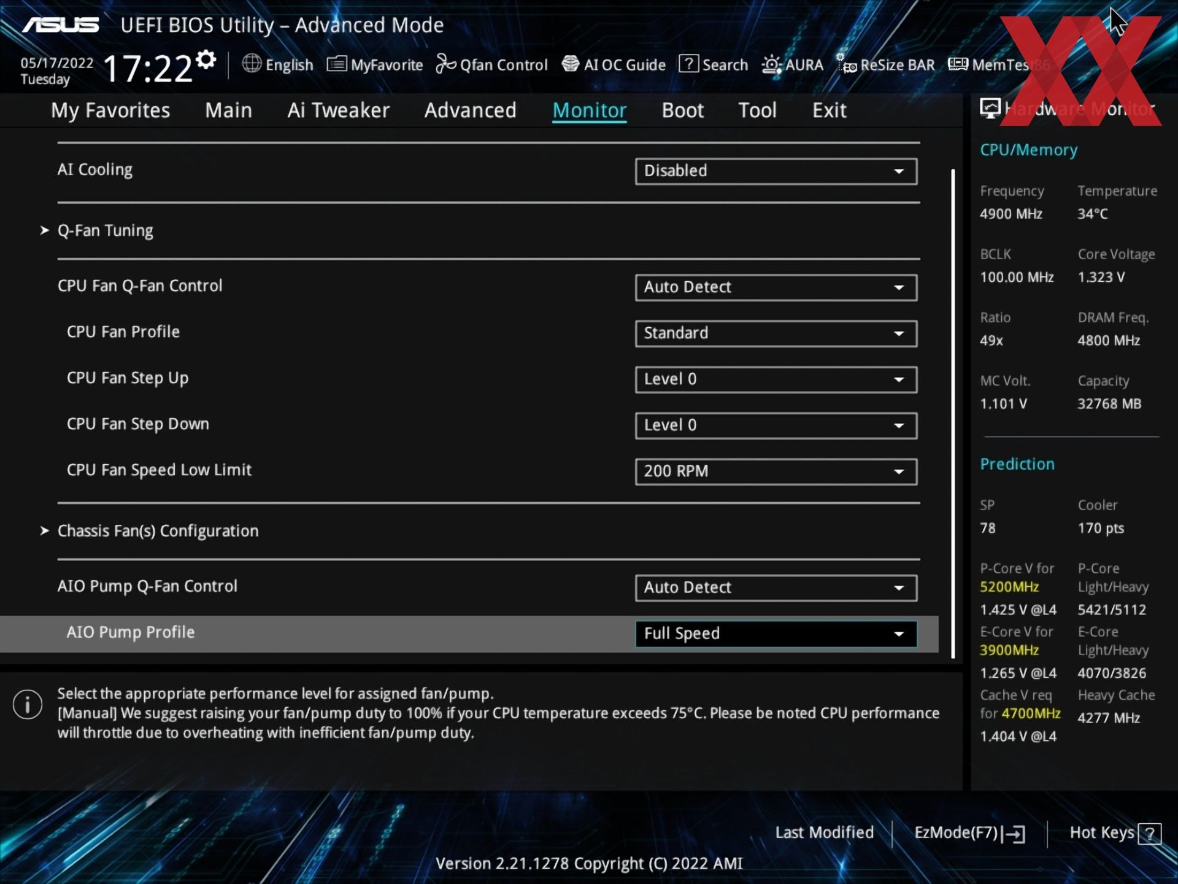Image resolution: width=1178 pixels, height=884 pixels.
Task: Click the CPU Fan Speed Low Limit label
Action: [x=158, y=470]
